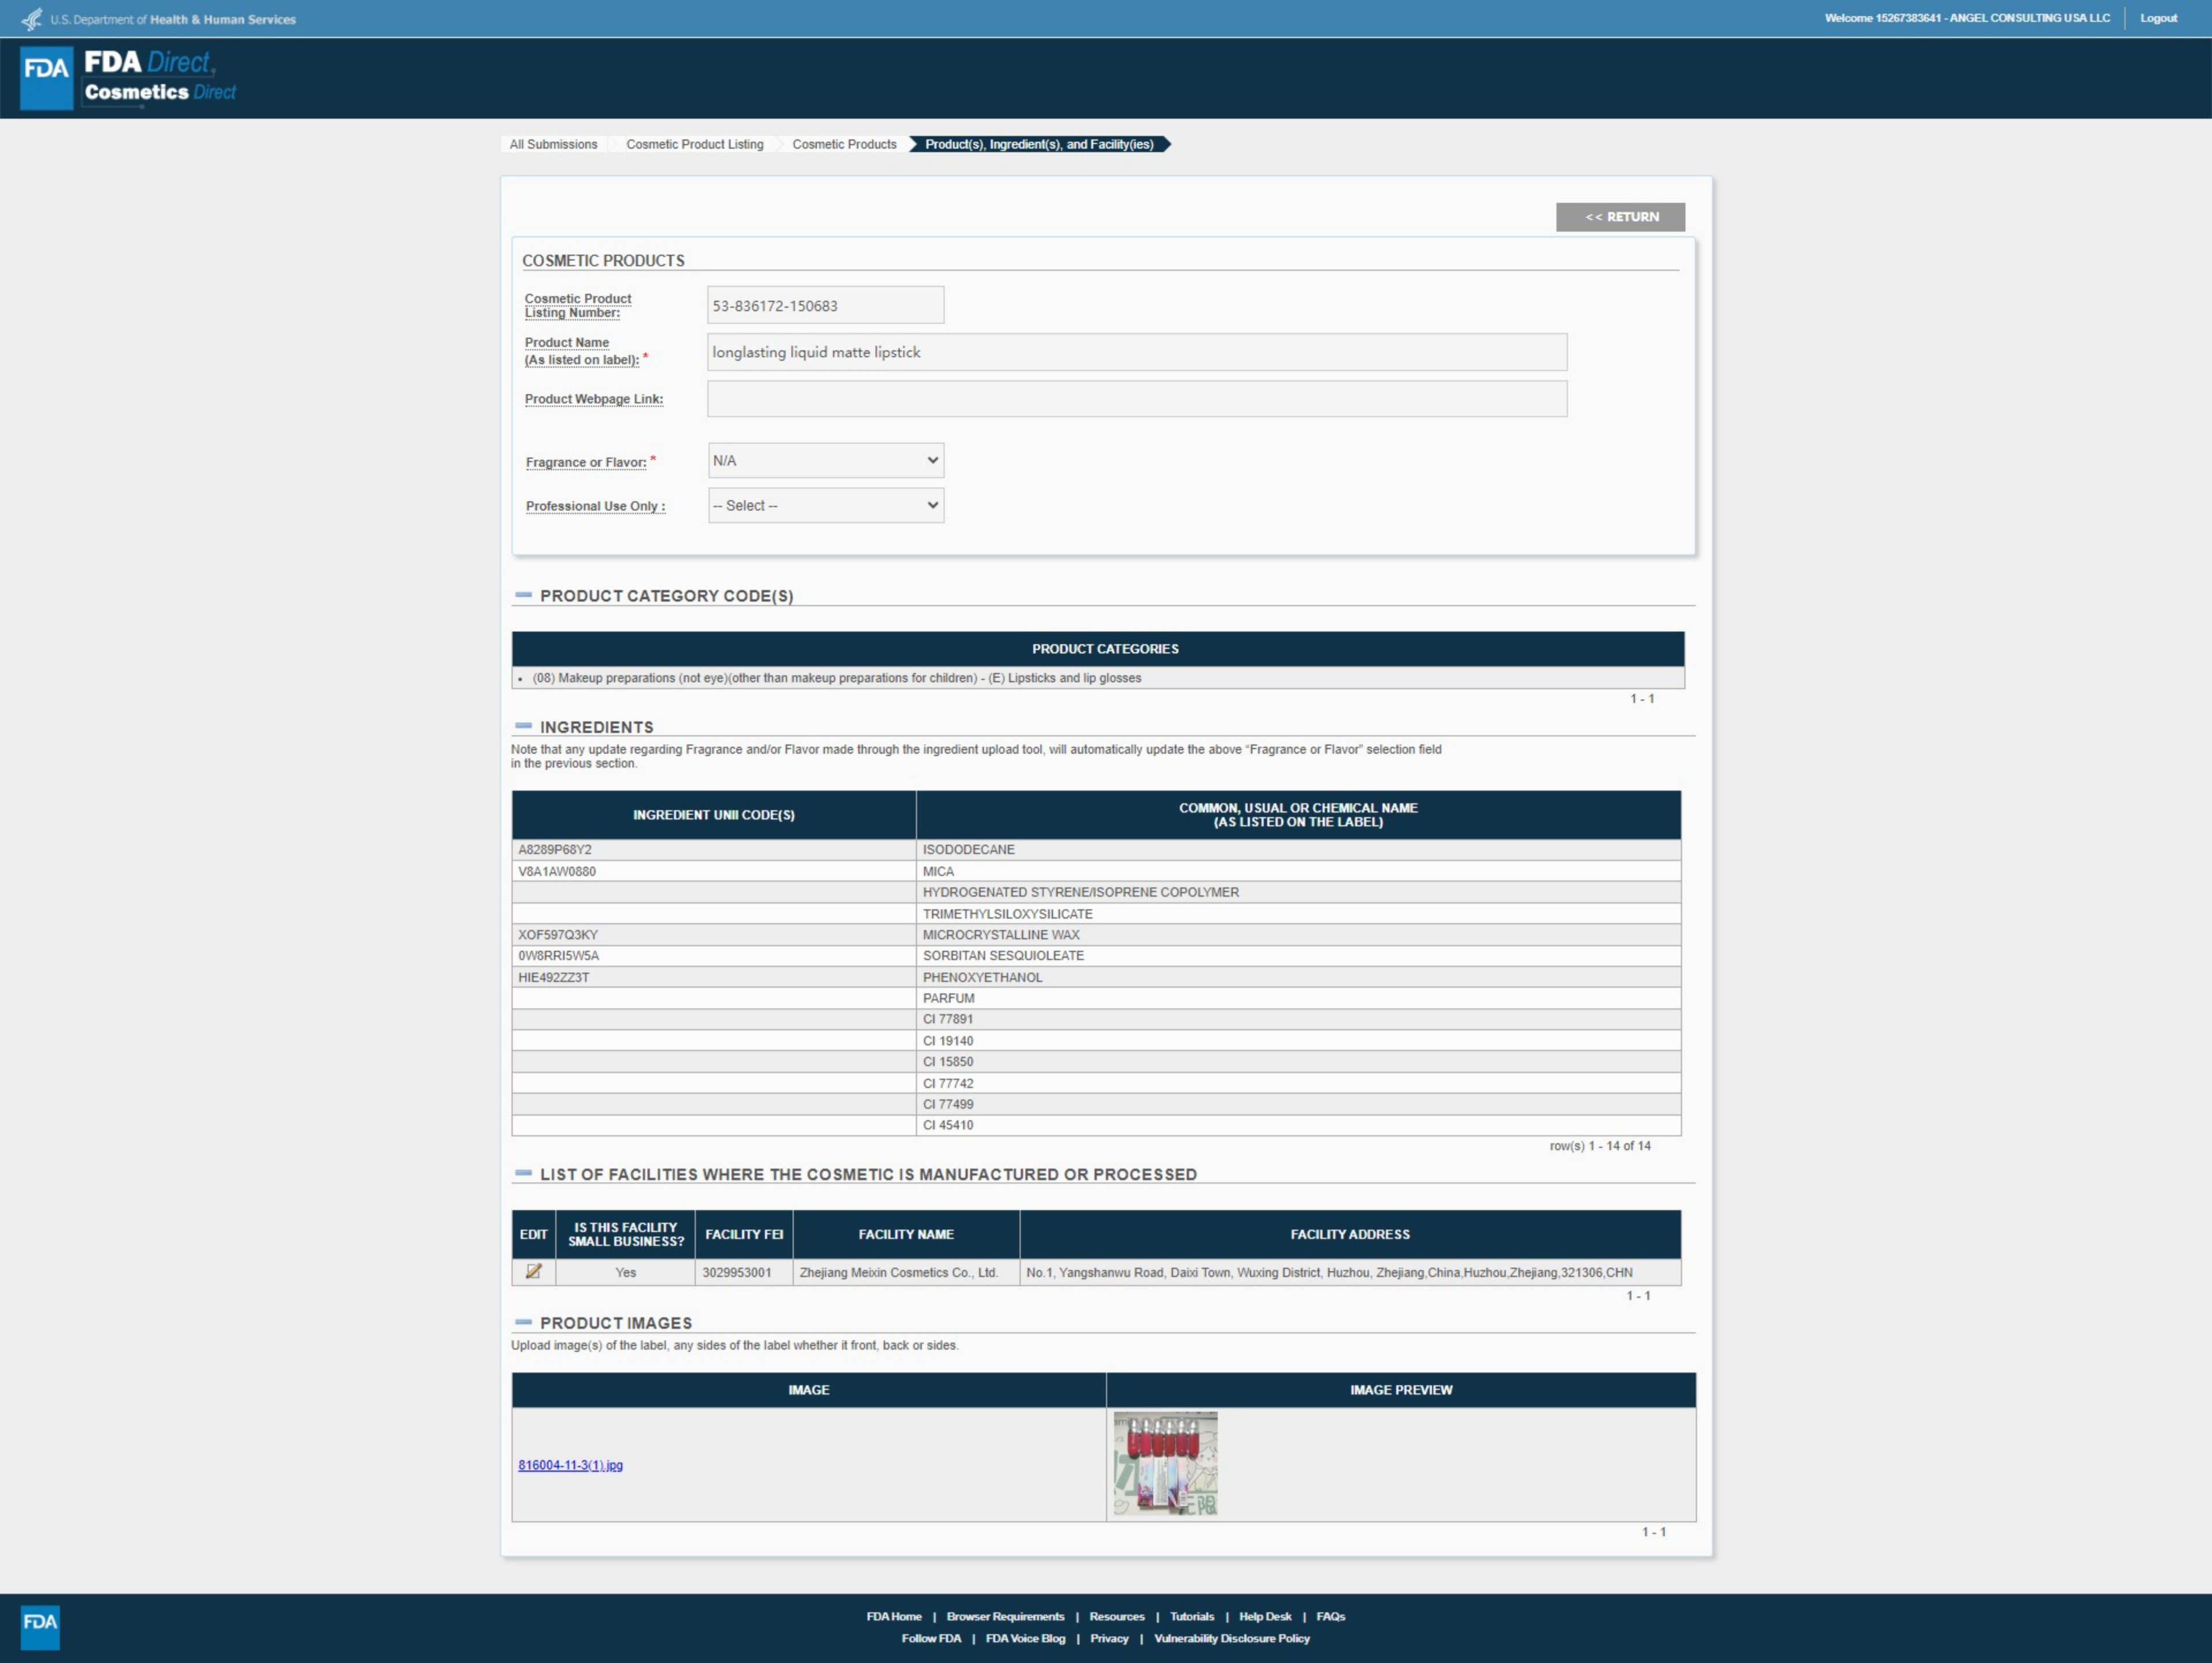The width and height of the screenshot is (2212, 1663).
Task: Go to All Submissions breadcrumb
Action: click(x=553, y=144)
